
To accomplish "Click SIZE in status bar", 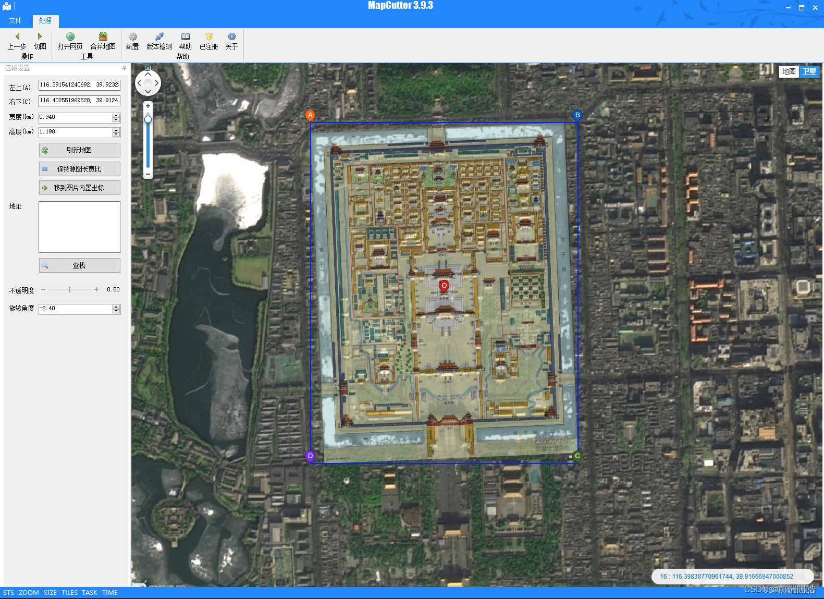I will click(50, 593).
